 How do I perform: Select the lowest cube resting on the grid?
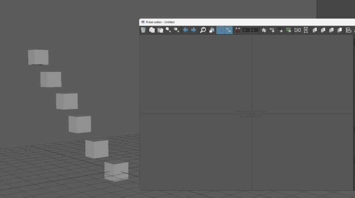coord(116,171)
